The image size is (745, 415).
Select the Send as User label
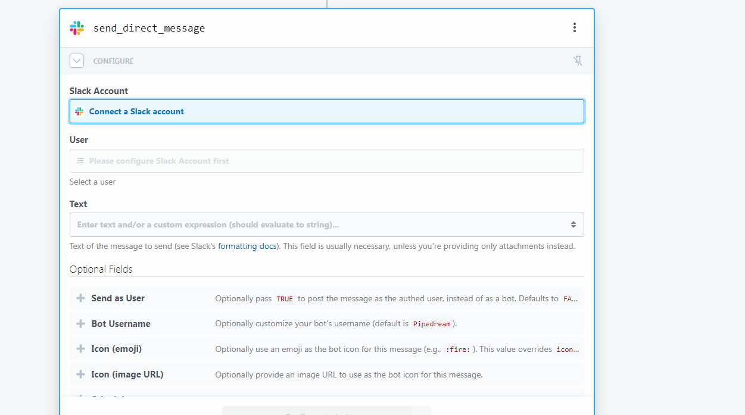118,298
